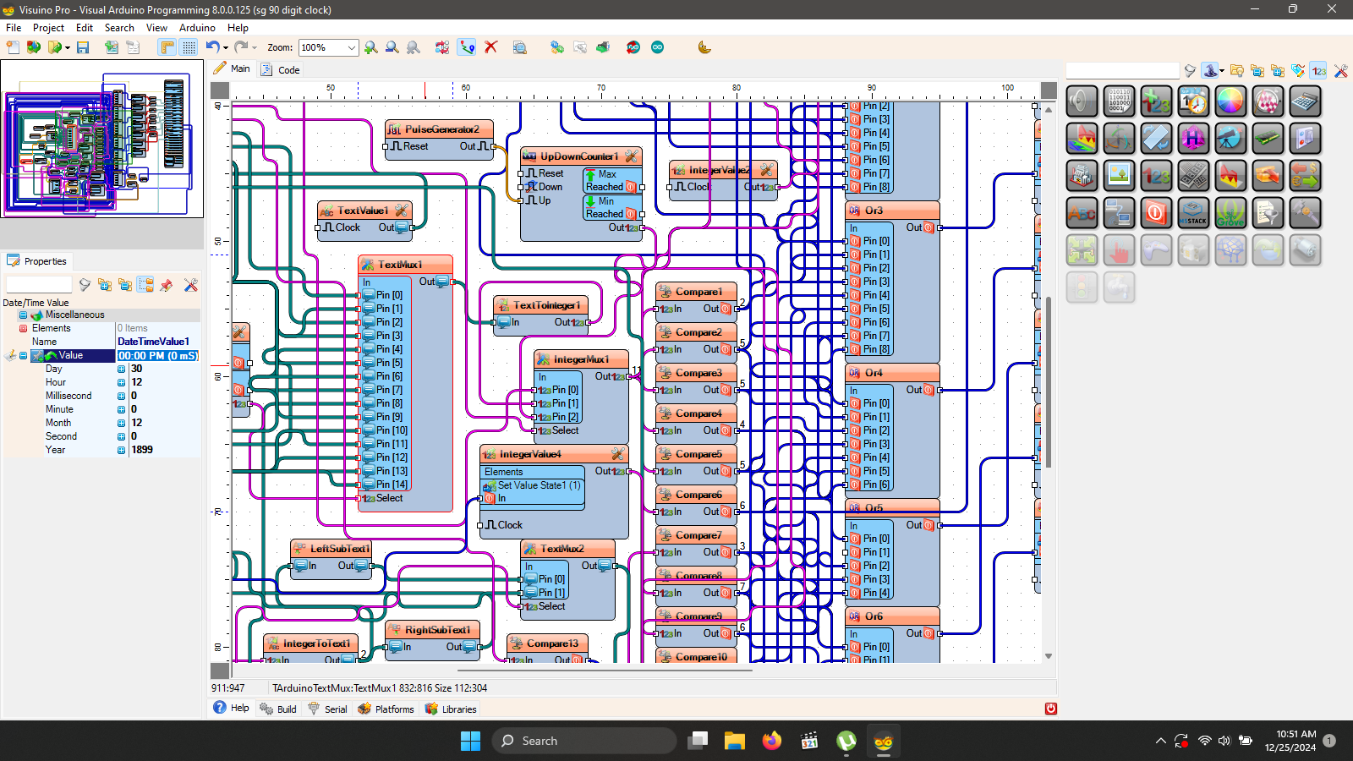The image size is (1353, 761).
Task: Open the Grove components category
Action: [1230, 213]
